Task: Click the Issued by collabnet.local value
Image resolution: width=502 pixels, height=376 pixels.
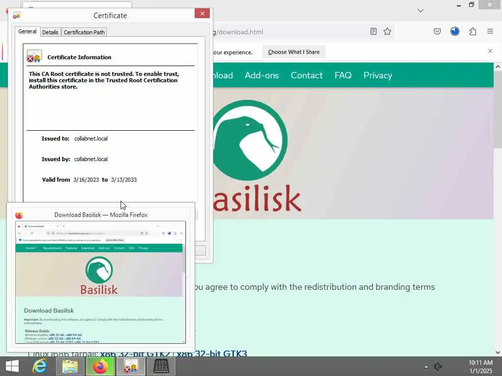Action: click(91, 159)
